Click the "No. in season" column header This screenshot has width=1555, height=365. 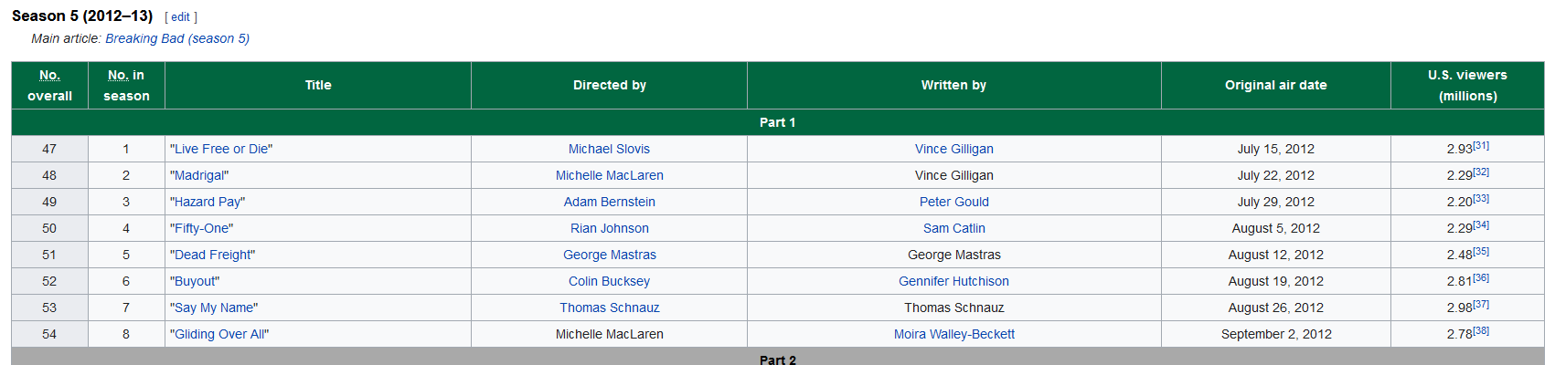click(x=126, y=86)
